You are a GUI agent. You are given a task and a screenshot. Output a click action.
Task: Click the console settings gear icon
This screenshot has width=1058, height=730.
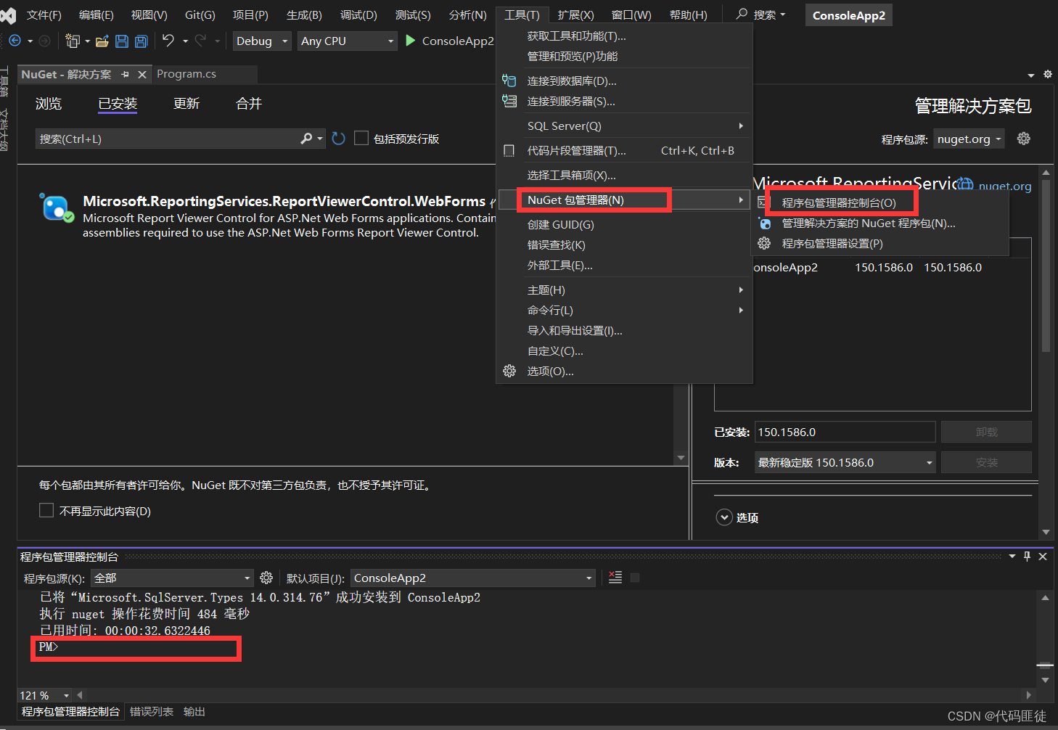(x=266, y=578)
